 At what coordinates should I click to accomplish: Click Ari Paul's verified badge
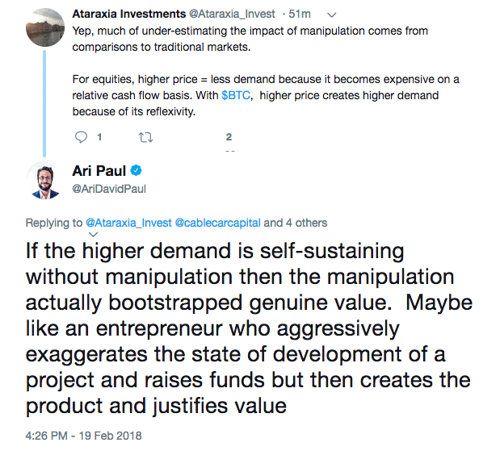click(x=137, y=171)
